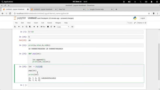
Task: Save the notebook with the floppy icon
Action: click(x=15, y=27)
